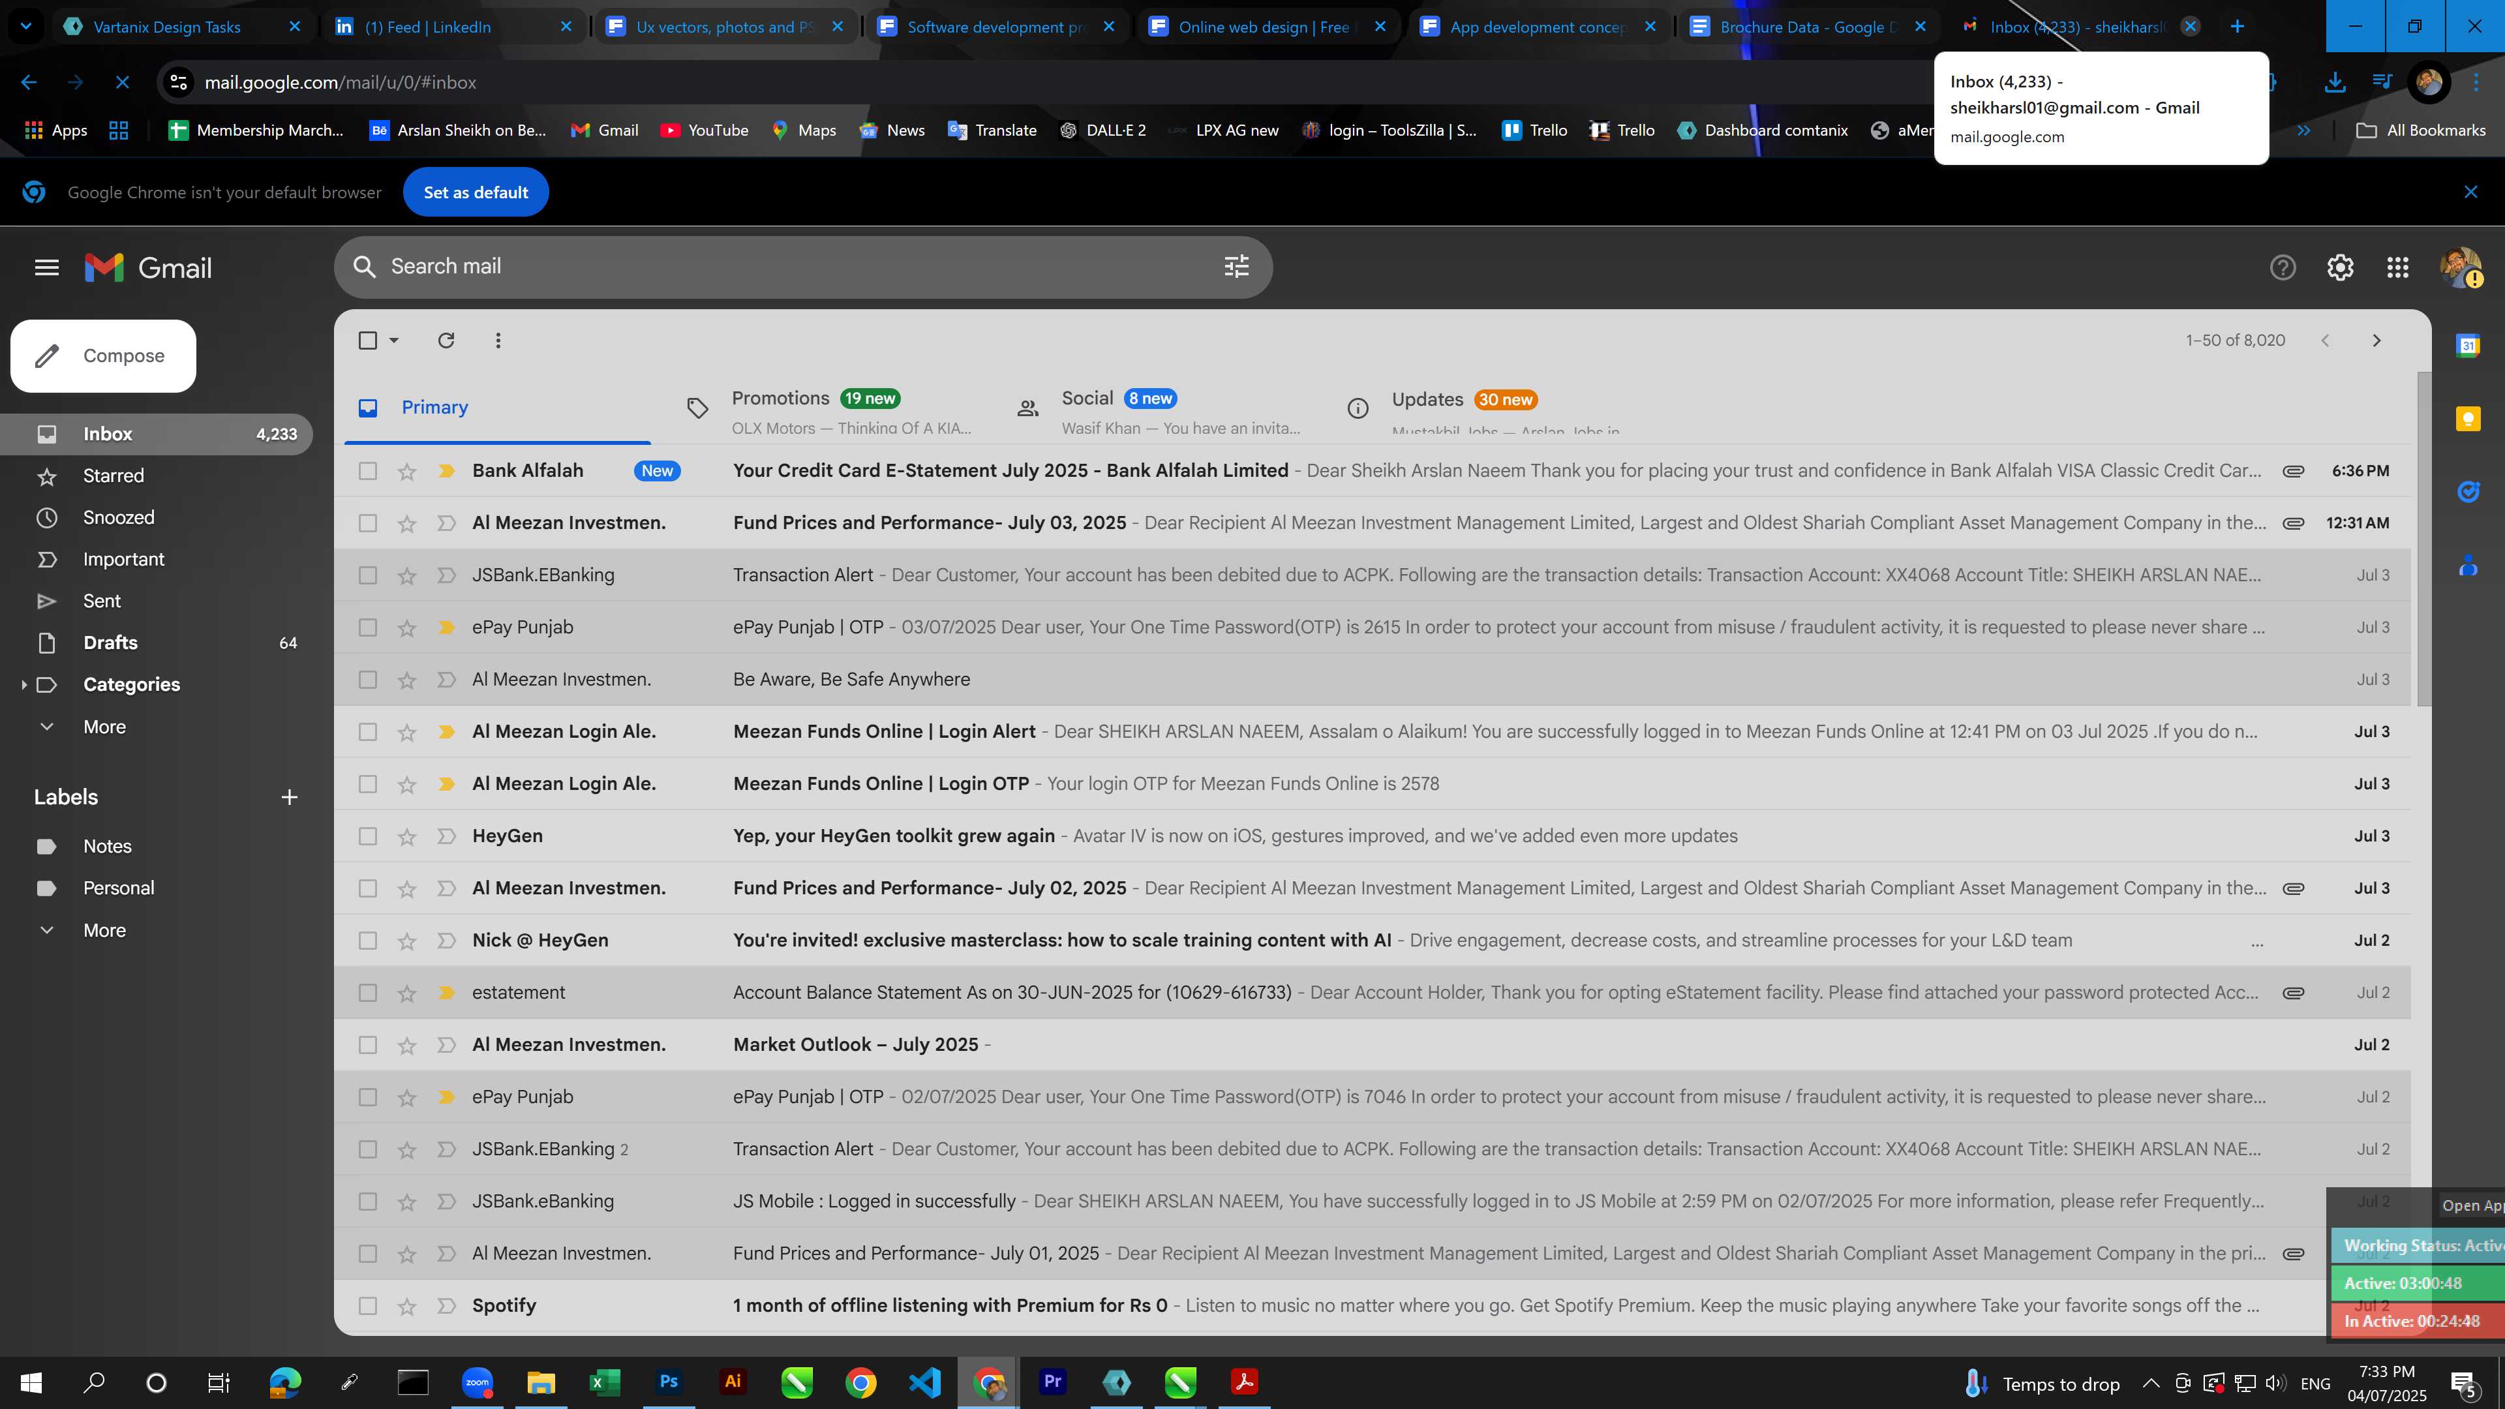The height and width of the screenshot is (1409, 2505).
Task: Open search options filter icon in search bar
Action: point(1236,266)
